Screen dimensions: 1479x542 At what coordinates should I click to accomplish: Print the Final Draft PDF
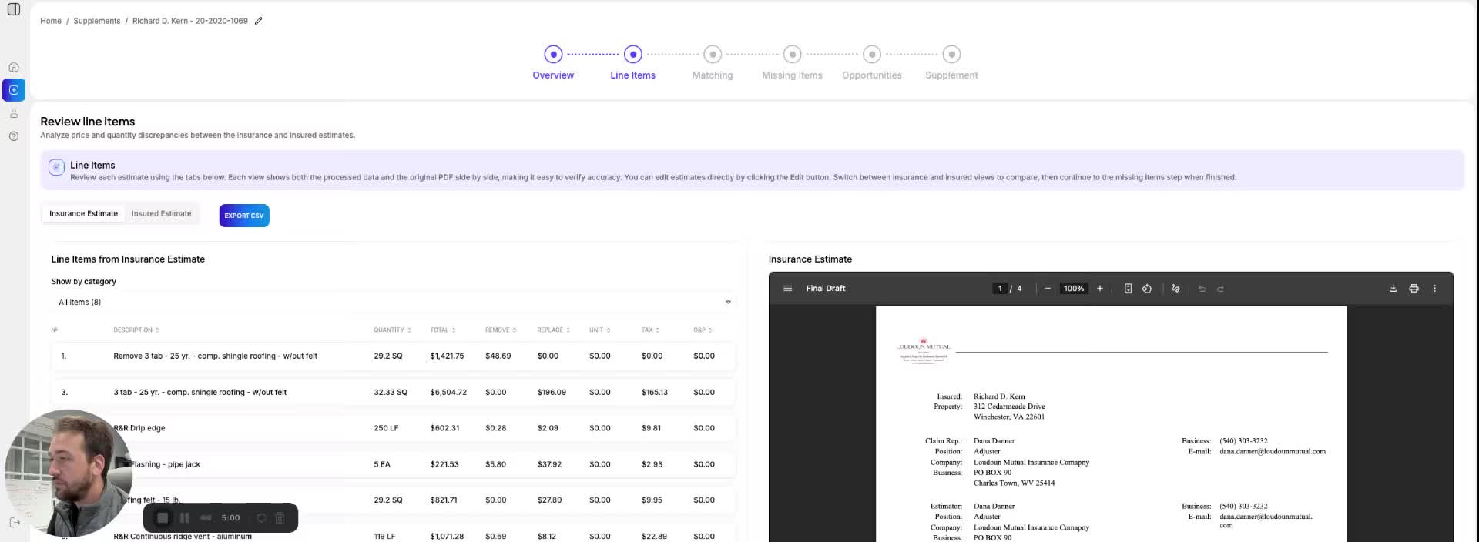point(1414,289)
